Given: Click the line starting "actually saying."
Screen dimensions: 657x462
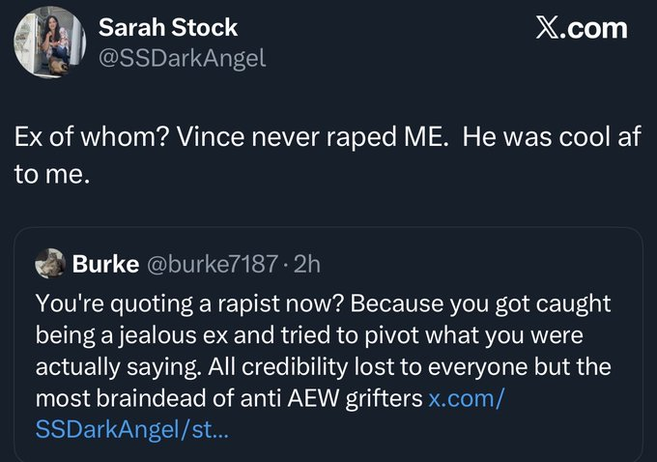Looking at the screenshot, I should (x=323, y=366).
